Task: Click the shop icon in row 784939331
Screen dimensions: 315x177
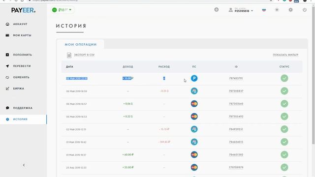Action: (x=194, y=129)
